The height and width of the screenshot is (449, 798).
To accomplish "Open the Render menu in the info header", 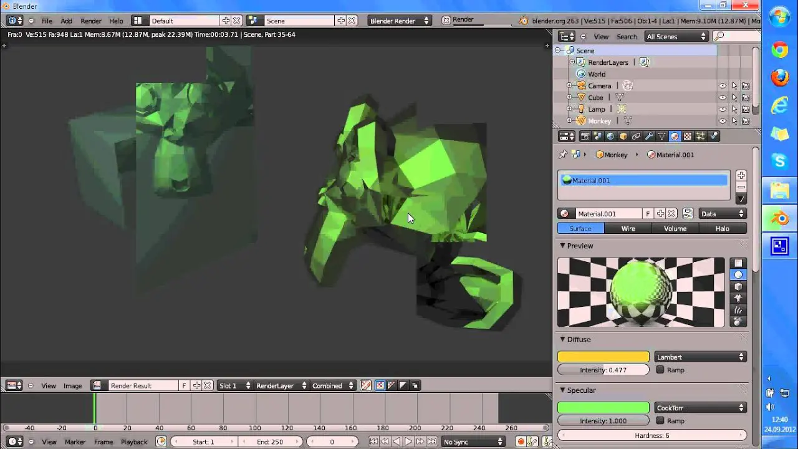I will [x=90, y=21].
